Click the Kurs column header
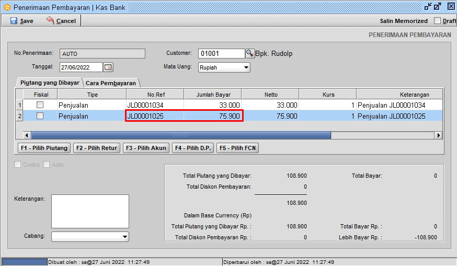The height and width of the screenshot is (266, 457). tap(328, 95)
